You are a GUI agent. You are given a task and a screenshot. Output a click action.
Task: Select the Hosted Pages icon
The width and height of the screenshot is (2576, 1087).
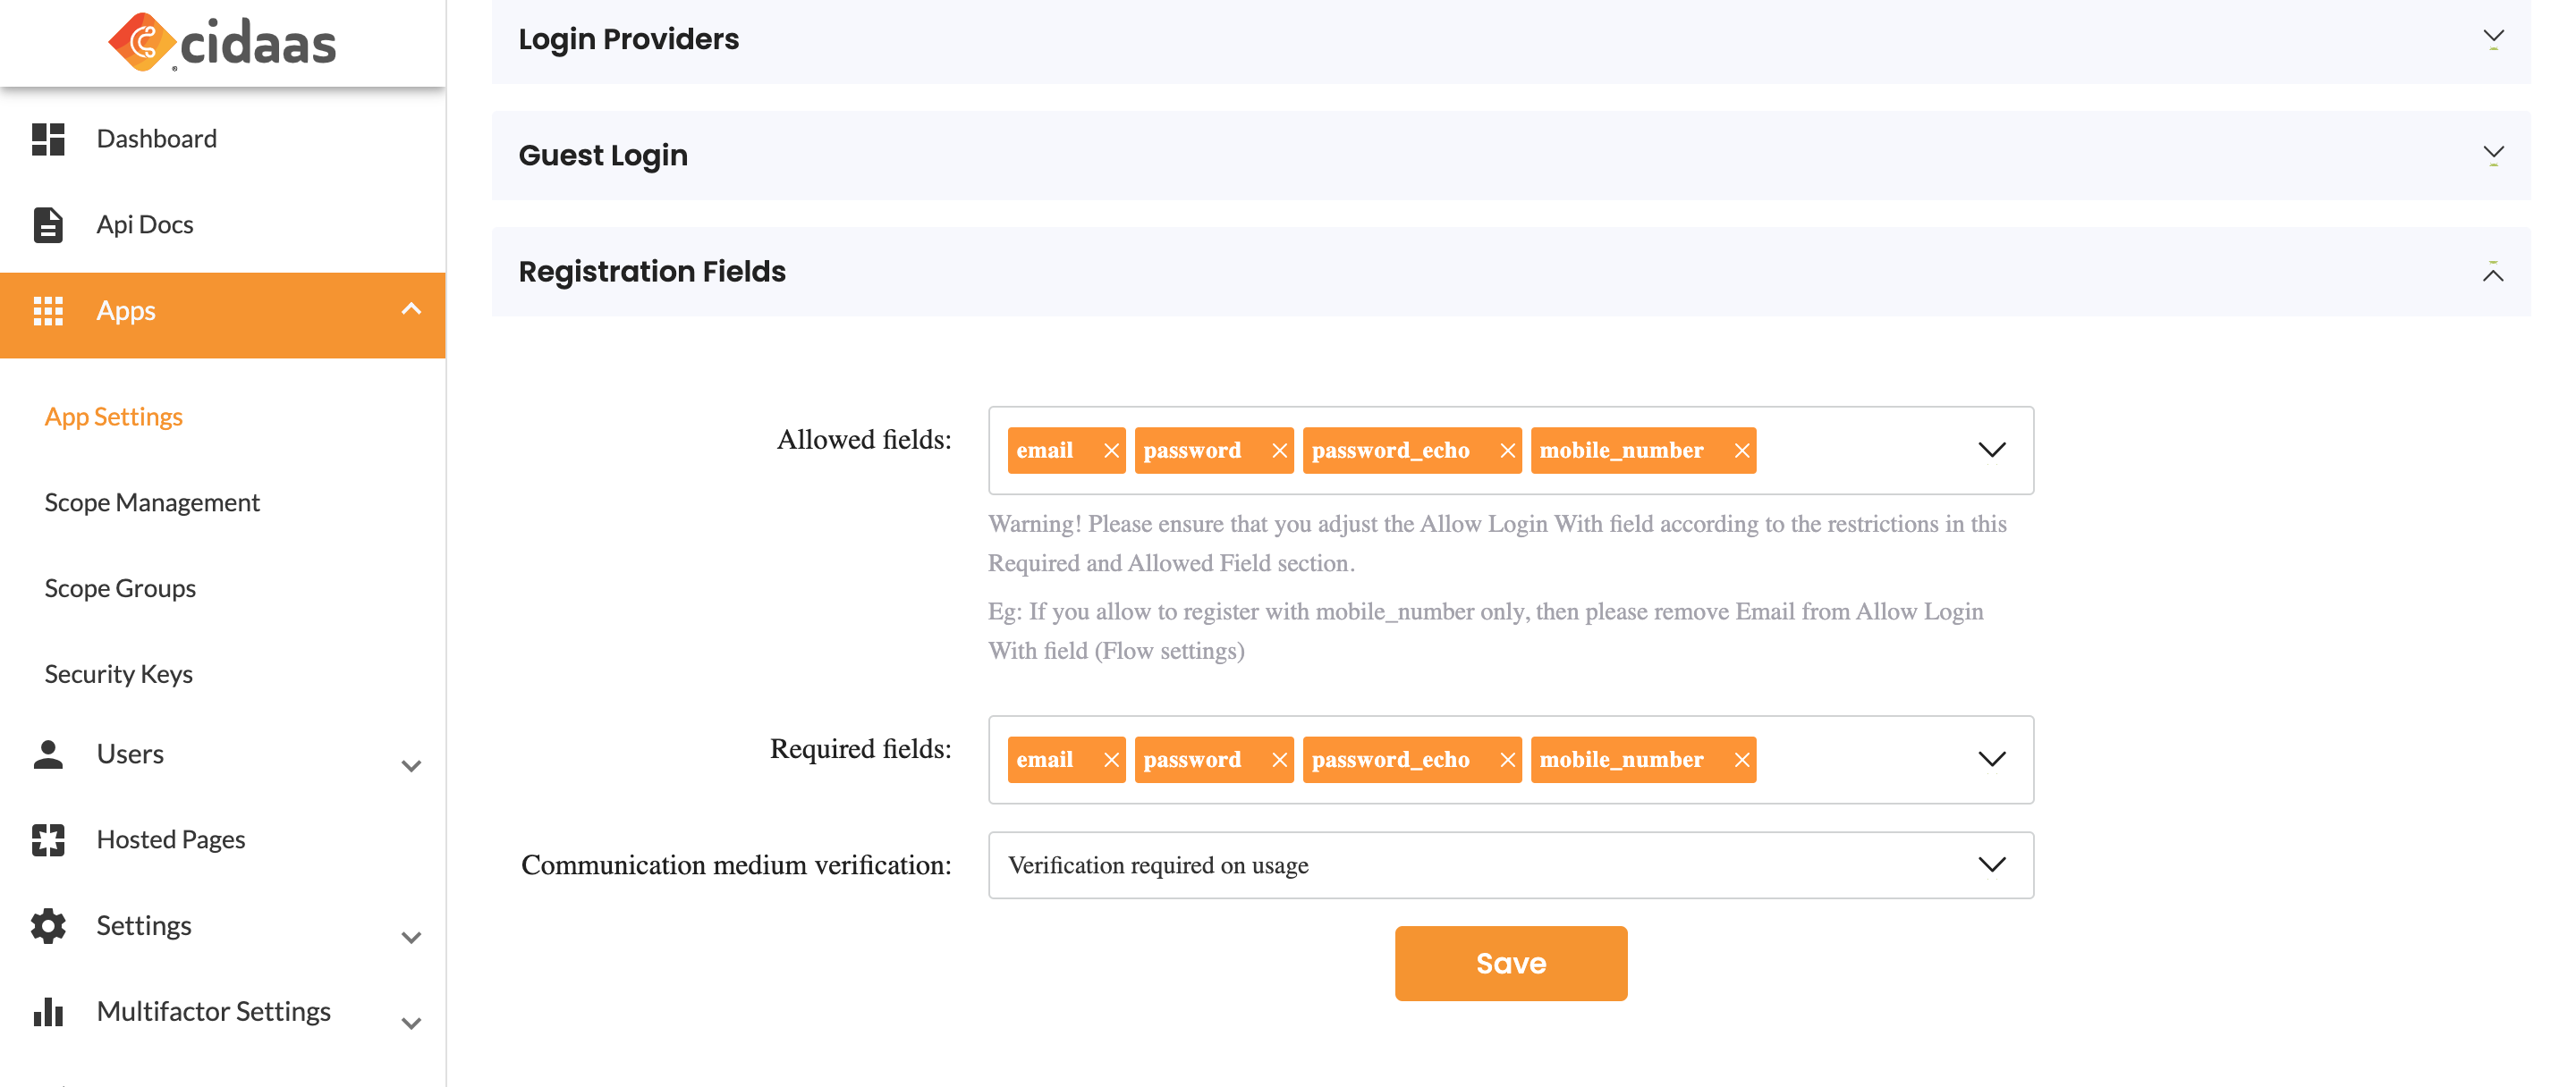[47, 840]
